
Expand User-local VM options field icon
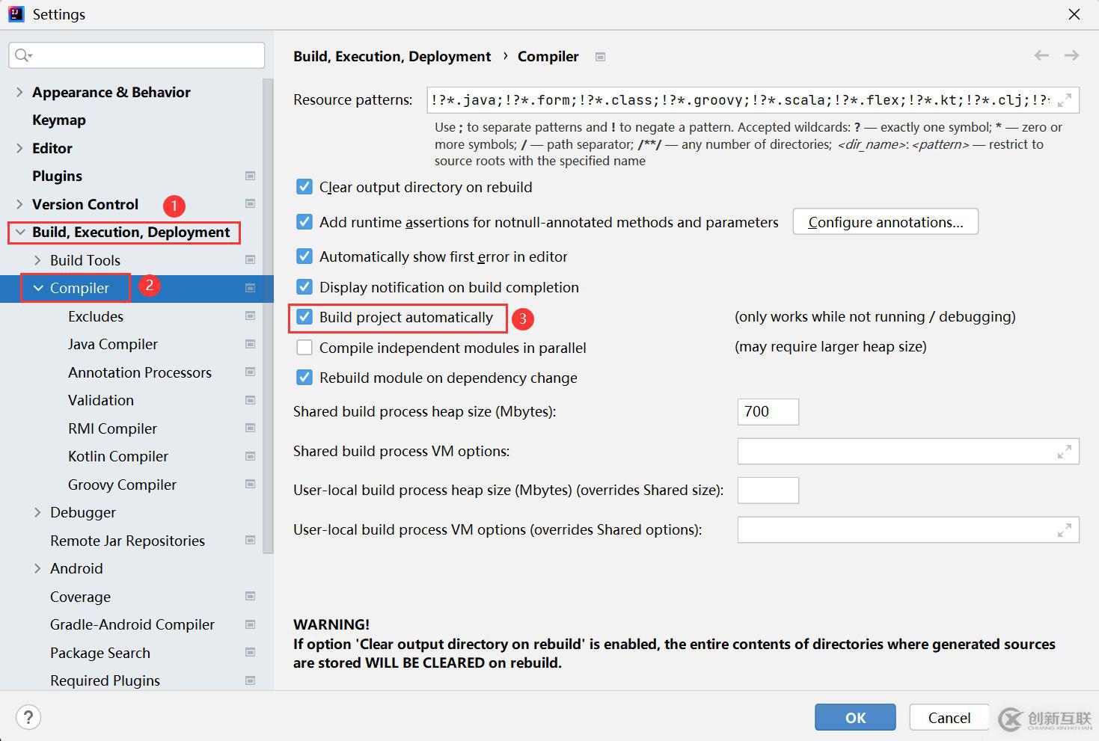point(1064,530)
